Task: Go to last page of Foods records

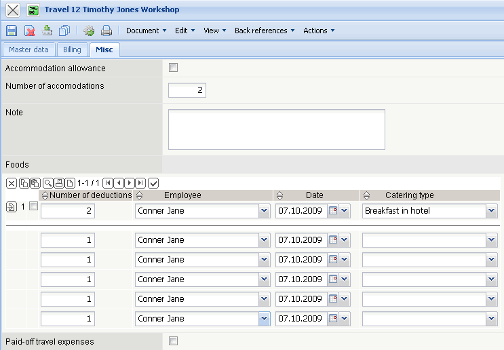Action: 140,182
